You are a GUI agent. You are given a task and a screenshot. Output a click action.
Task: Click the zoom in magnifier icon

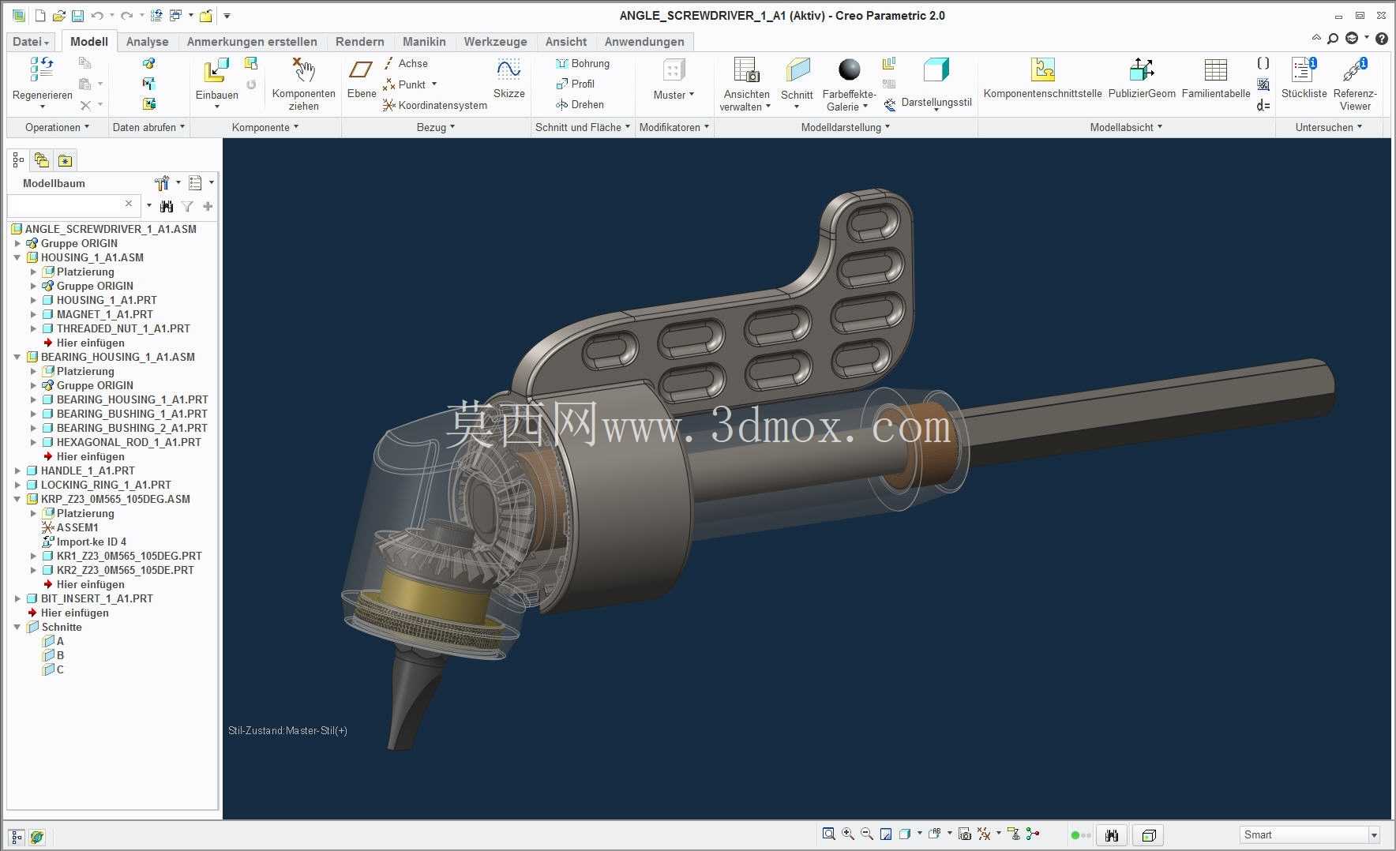(x=848, y=834)
